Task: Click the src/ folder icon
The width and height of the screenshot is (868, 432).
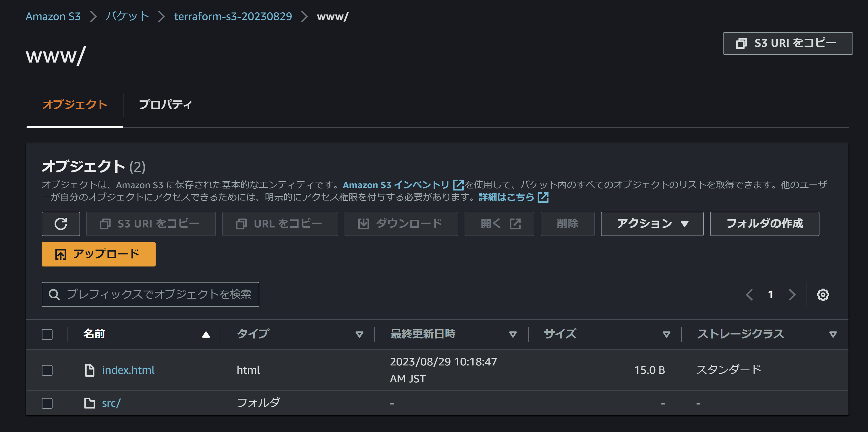Action: 89,403
